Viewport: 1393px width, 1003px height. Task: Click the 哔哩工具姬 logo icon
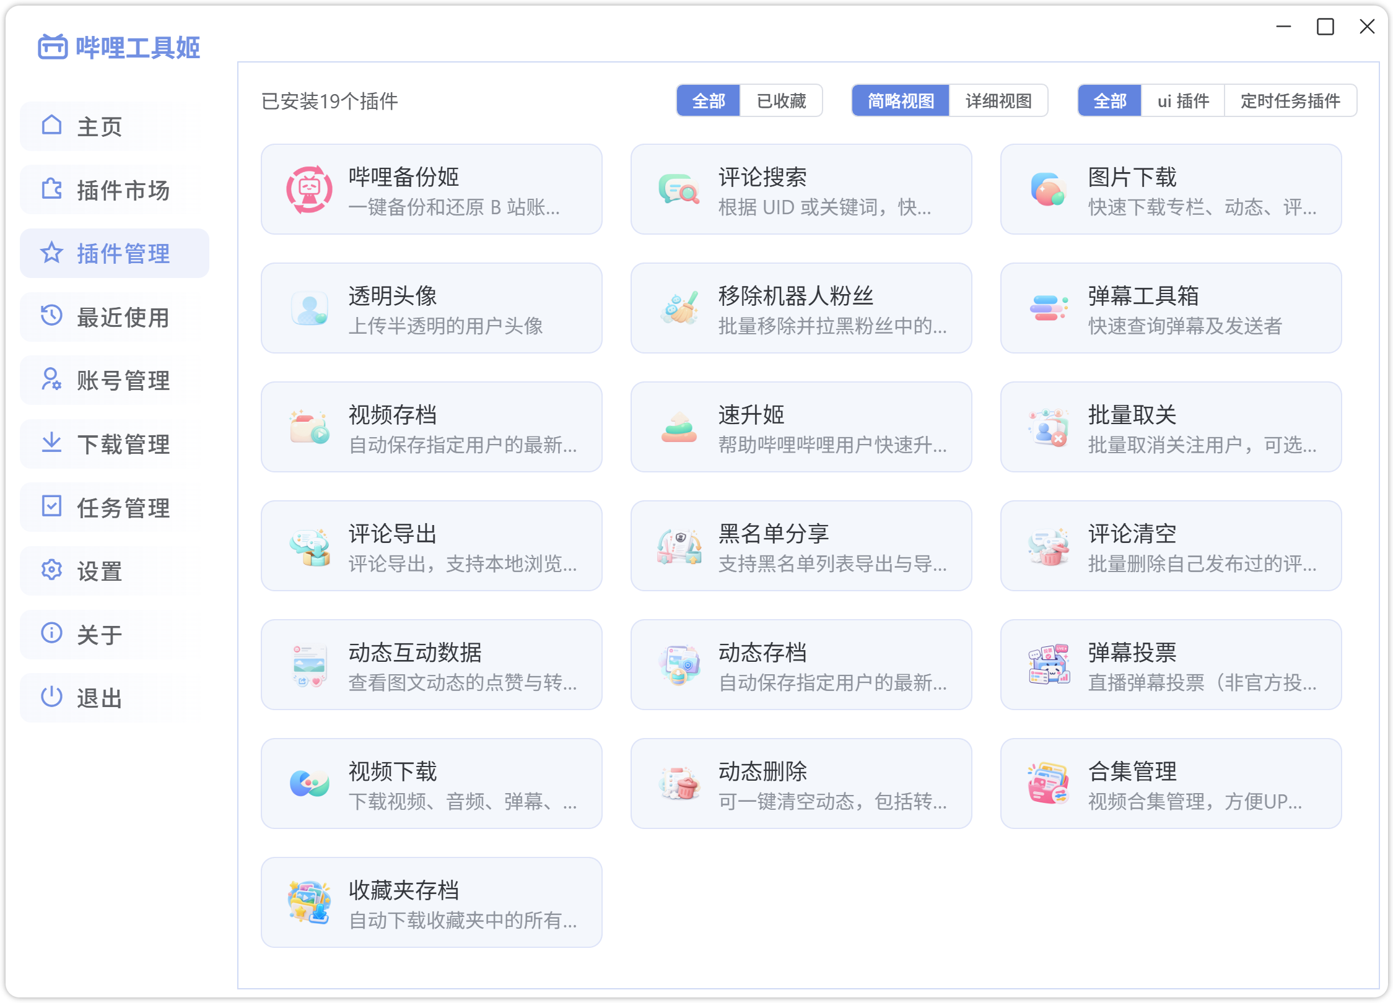(53, 47)
